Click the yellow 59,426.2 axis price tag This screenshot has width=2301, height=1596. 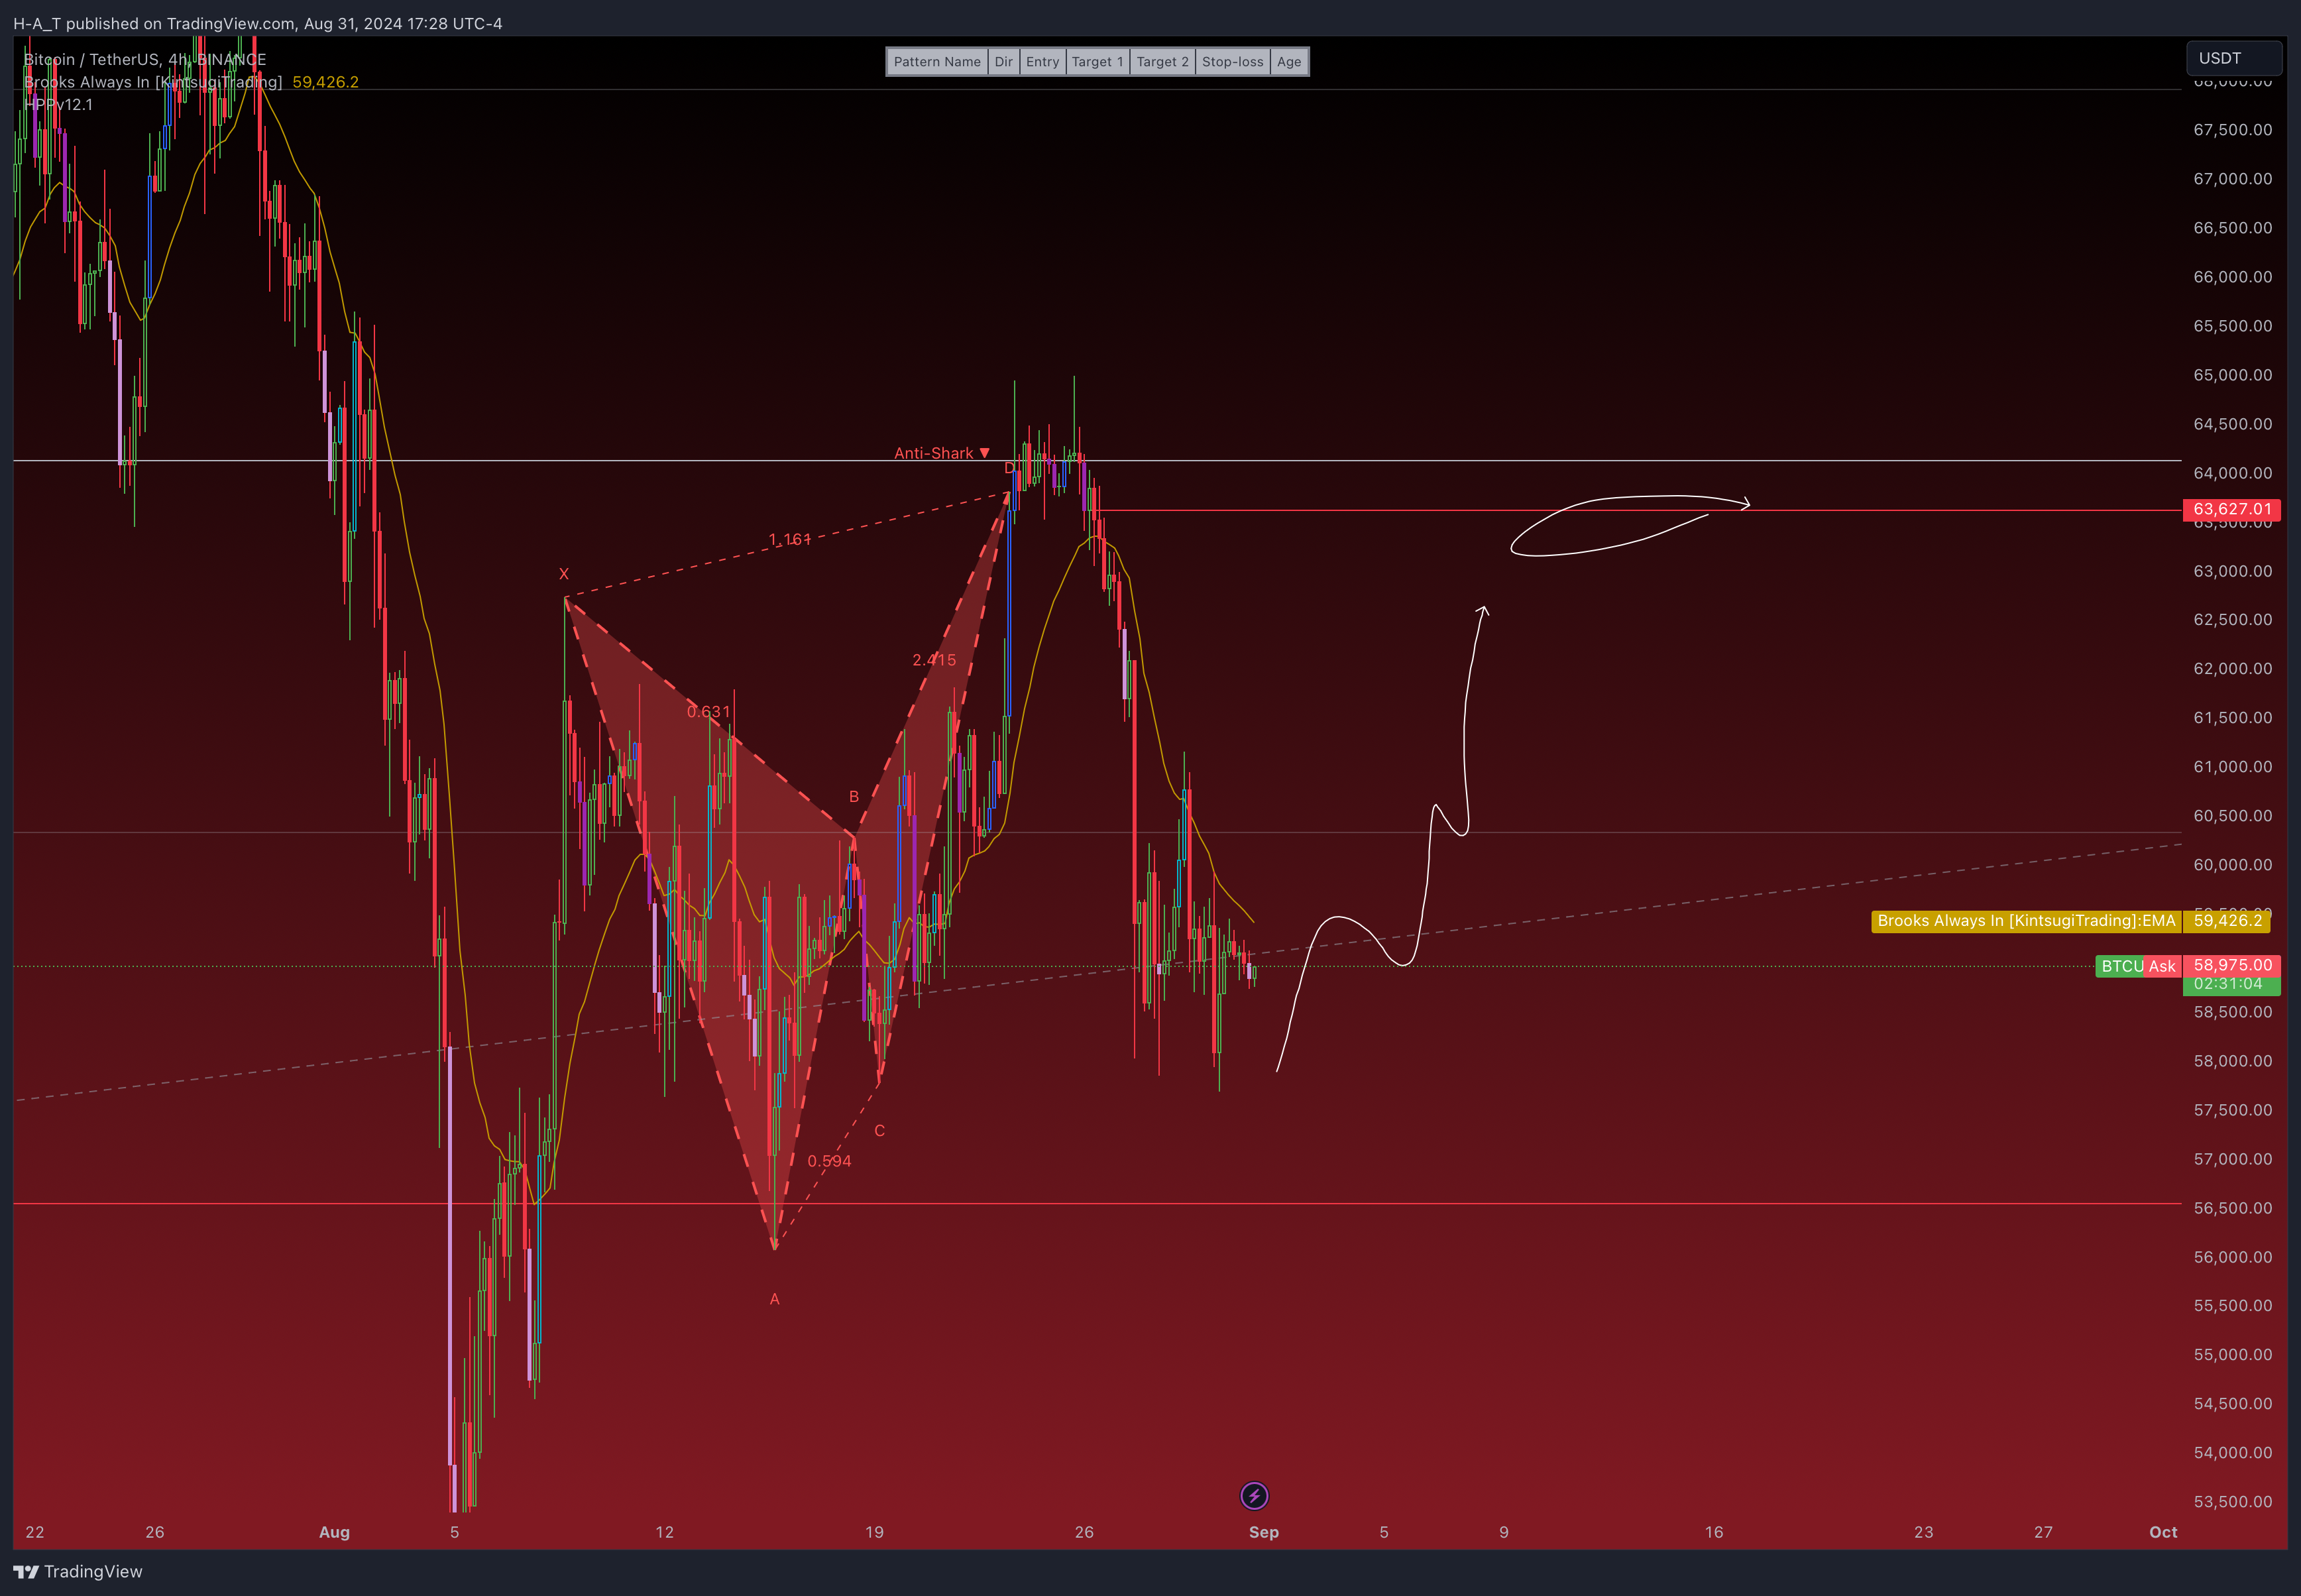coord(2227,921)
